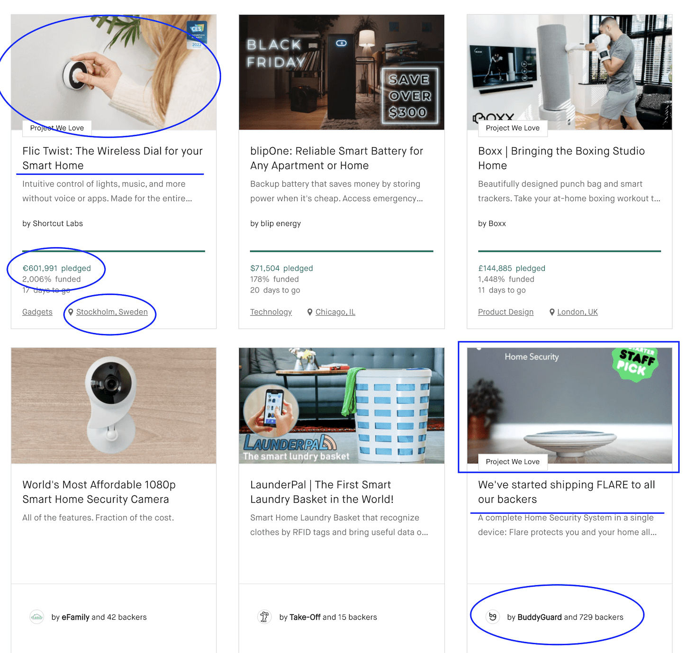686x653 pixels.
Task: Browse the Technology category link
Action: (271, 312)
